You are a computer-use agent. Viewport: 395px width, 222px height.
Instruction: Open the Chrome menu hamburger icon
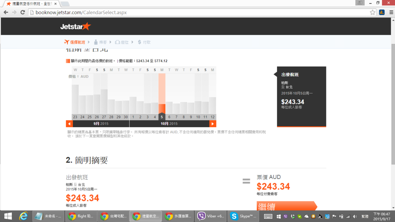391,12
